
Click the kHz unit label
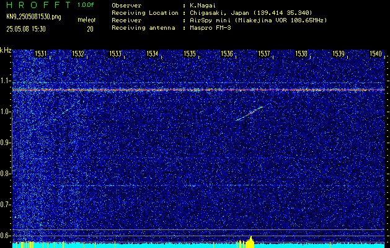point(6,50)
